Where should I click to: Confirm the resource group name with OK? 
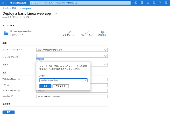pos(45,86)
